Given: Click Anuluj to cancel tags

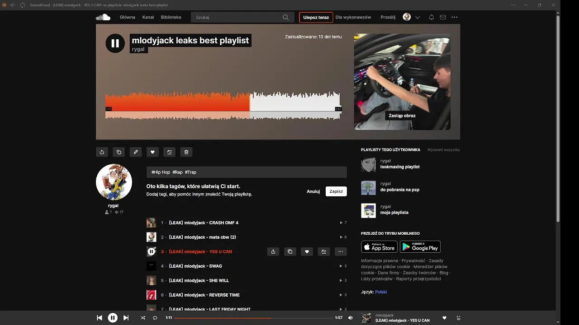Looking at the screenshot, I should 313,191.
